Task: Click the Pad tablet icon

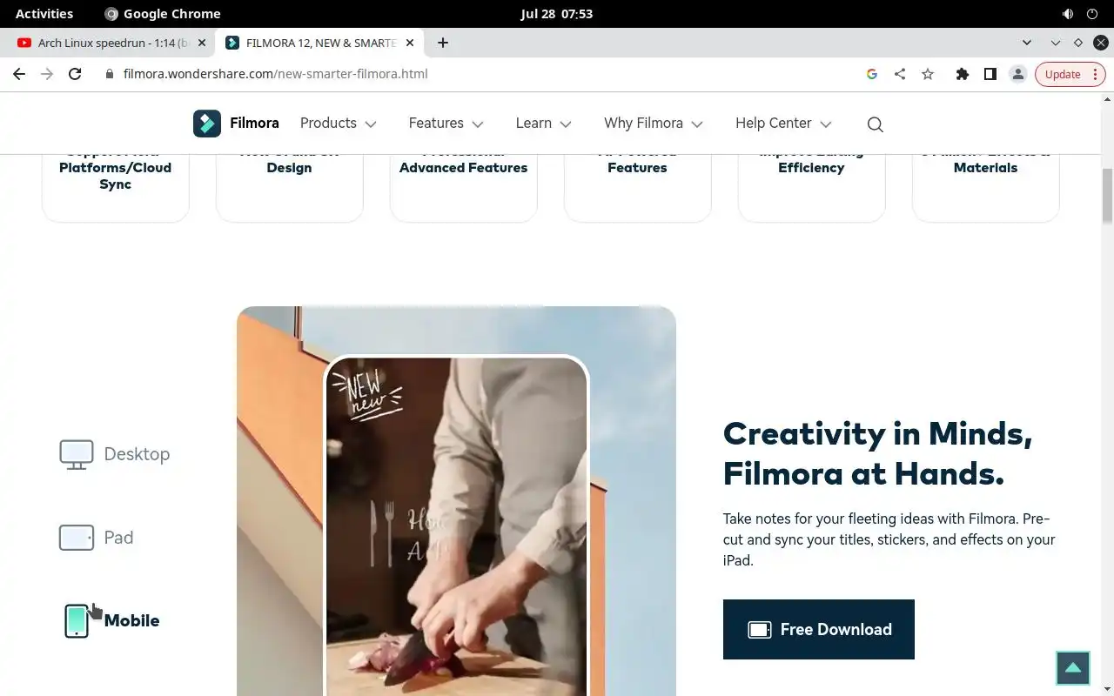Action: pyautogui.click(x=77, y=538)
